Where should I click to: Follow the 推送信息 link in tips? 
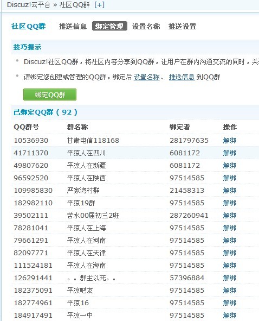click(x=182, y=77)
